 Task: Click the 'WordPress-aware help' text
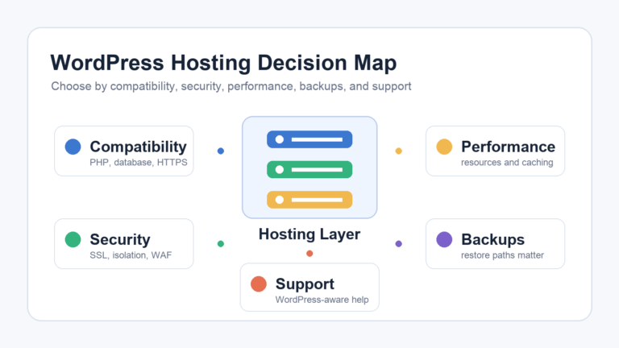click(322, 300)
